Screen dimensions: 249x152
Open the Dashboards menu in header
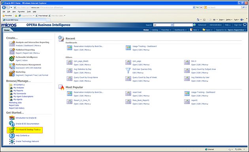[x=180, y=30]
